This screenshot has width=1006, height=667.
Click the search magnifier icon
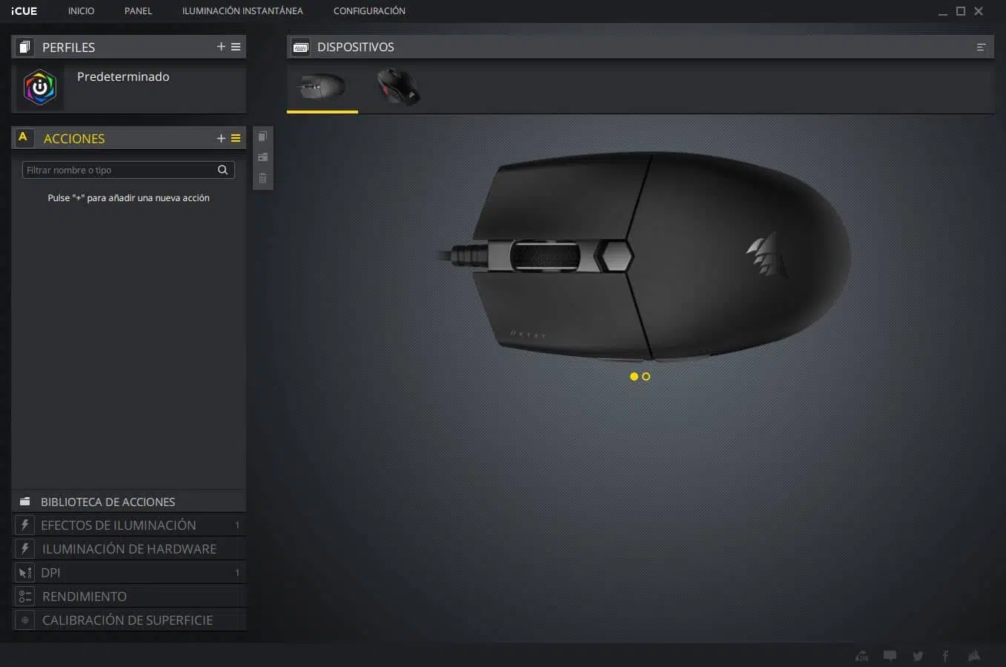click(222, 170)
